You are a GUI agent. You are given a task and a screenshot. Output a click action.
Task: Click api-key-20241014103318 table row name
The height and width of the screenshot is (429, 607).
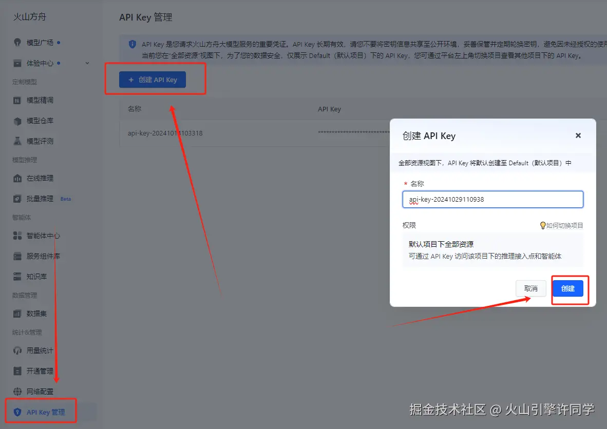coord(165,133)
